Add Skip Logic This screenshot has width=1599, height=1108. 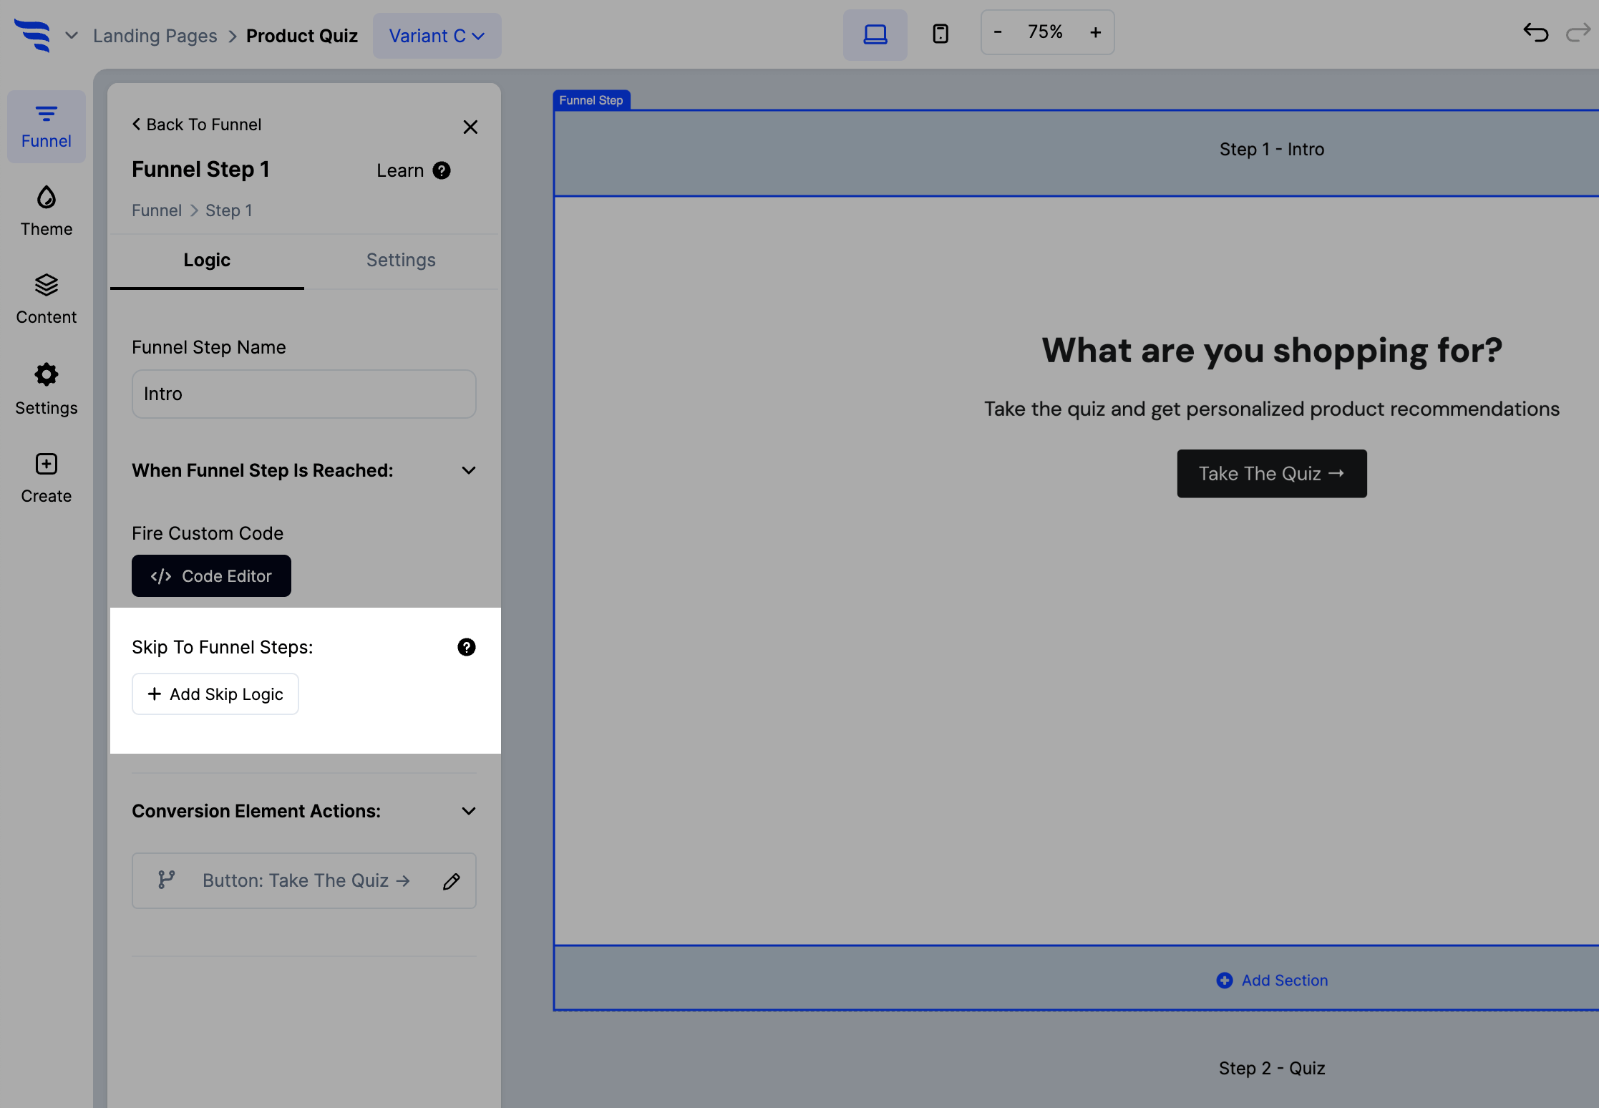pyautogui.click(x=215, y=694)
